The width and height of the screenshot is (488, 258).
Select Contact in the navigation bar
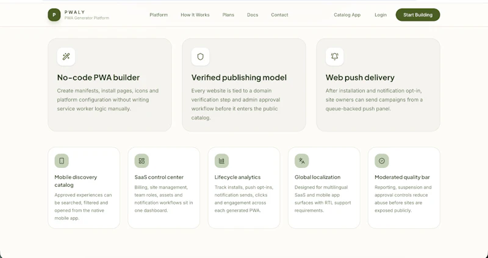[x=279, y=15]
